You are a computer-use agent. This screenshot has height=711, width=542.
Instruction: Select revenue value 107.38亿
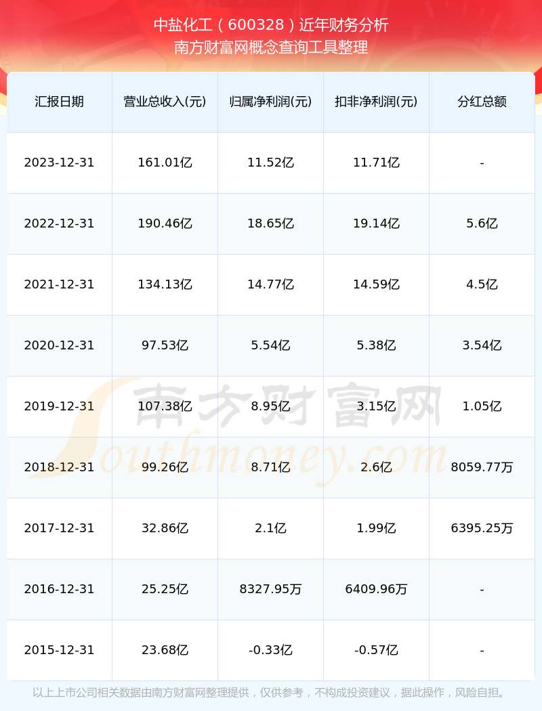tap(165, 406)
